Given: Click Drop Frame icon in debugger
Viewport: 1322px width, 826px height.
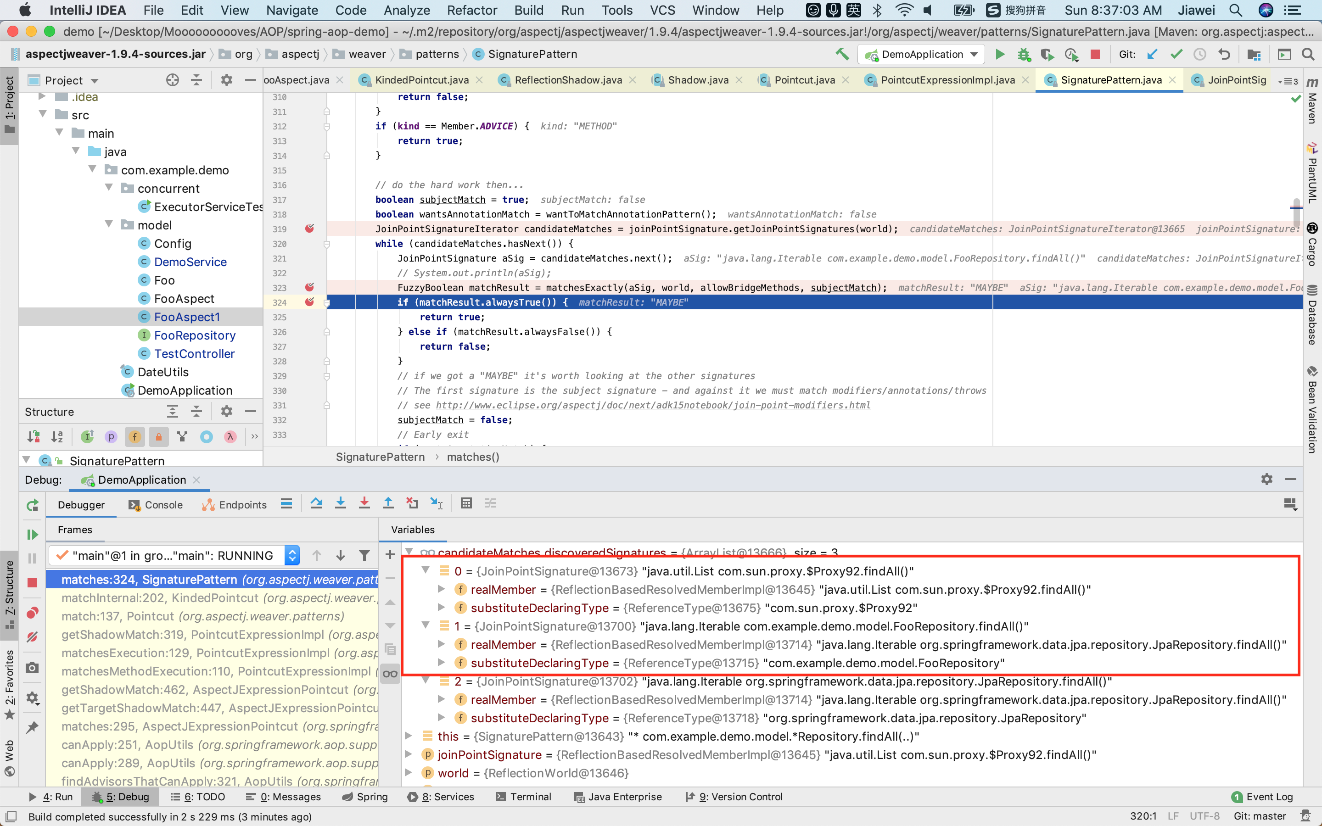Looking at the screenshot, I should pyautogui.click(x=412, y=503).
